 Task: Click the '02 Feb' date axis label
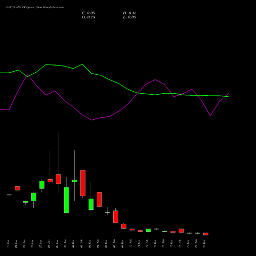click(81, 244)
